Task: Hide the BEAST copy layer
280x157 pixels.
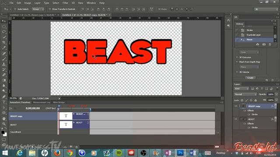Action: point(236,106)
